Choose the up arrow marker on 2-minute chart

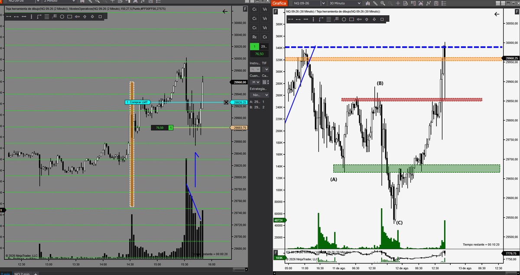pos(85,17)
